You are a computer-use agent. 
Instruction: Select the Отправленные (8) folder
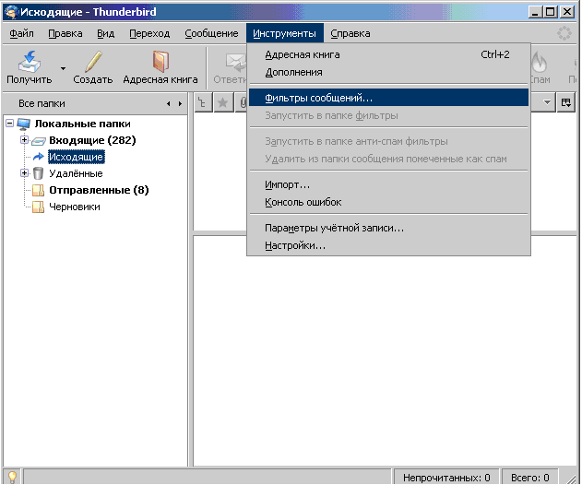point(99,190)
